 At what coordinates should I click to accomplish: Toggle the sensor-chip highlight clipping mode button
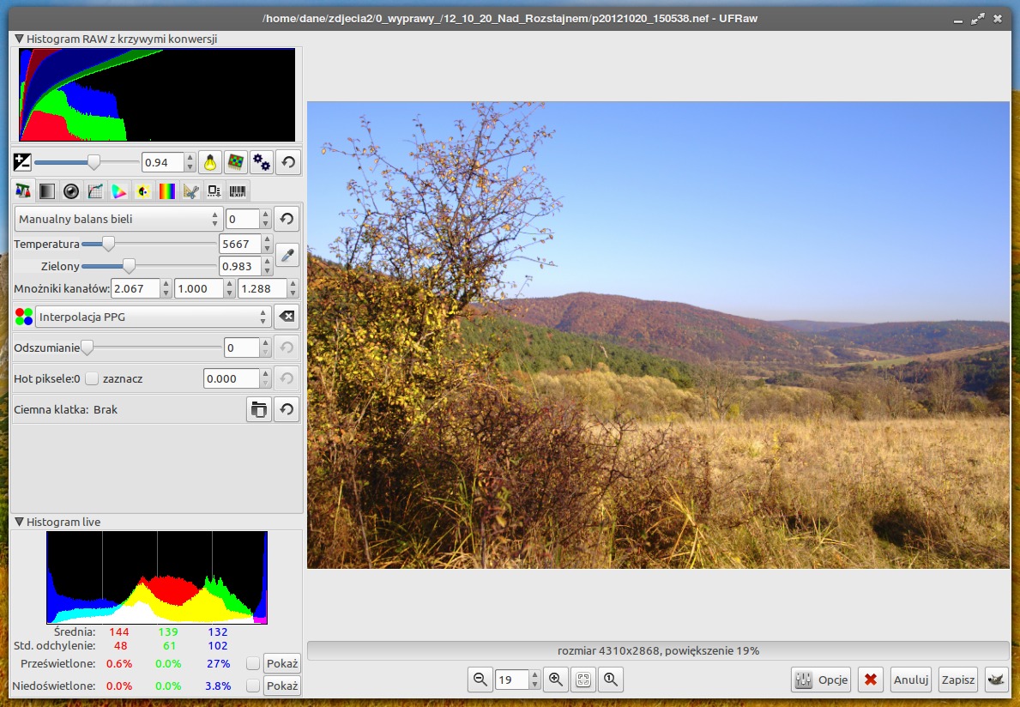click(236, 162)
